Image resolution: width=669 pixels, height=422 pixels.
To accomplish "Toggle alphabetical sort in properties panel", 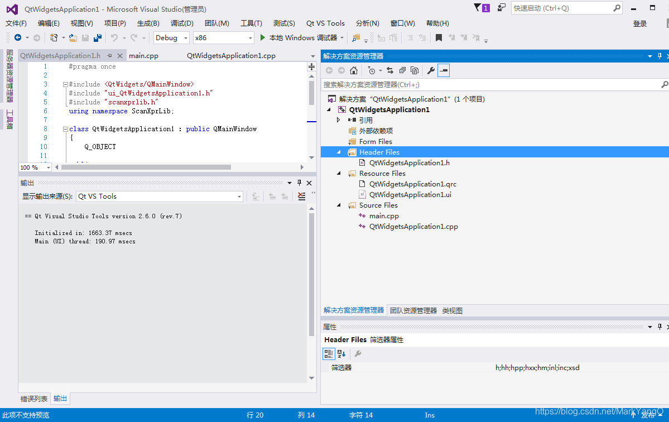I will tap(341, 354).
